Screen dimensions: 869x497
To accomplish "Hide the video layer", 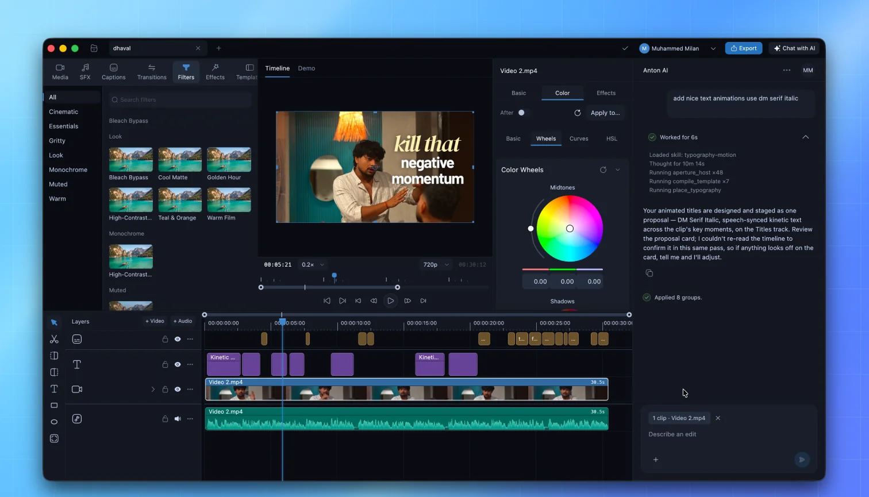I will (178, 389).
